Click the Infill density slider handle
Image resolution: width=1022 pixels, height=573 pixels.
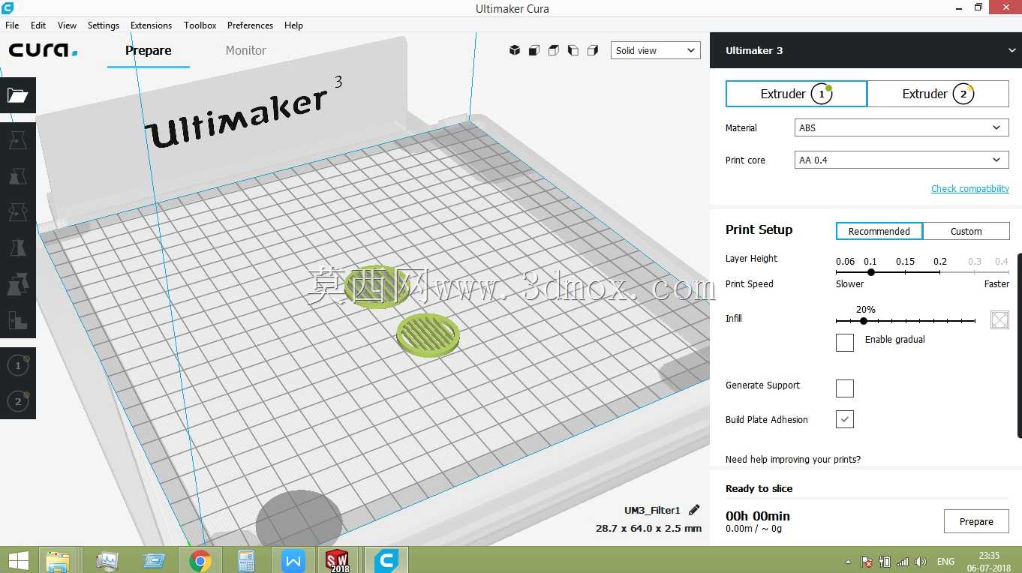[864, 321]
